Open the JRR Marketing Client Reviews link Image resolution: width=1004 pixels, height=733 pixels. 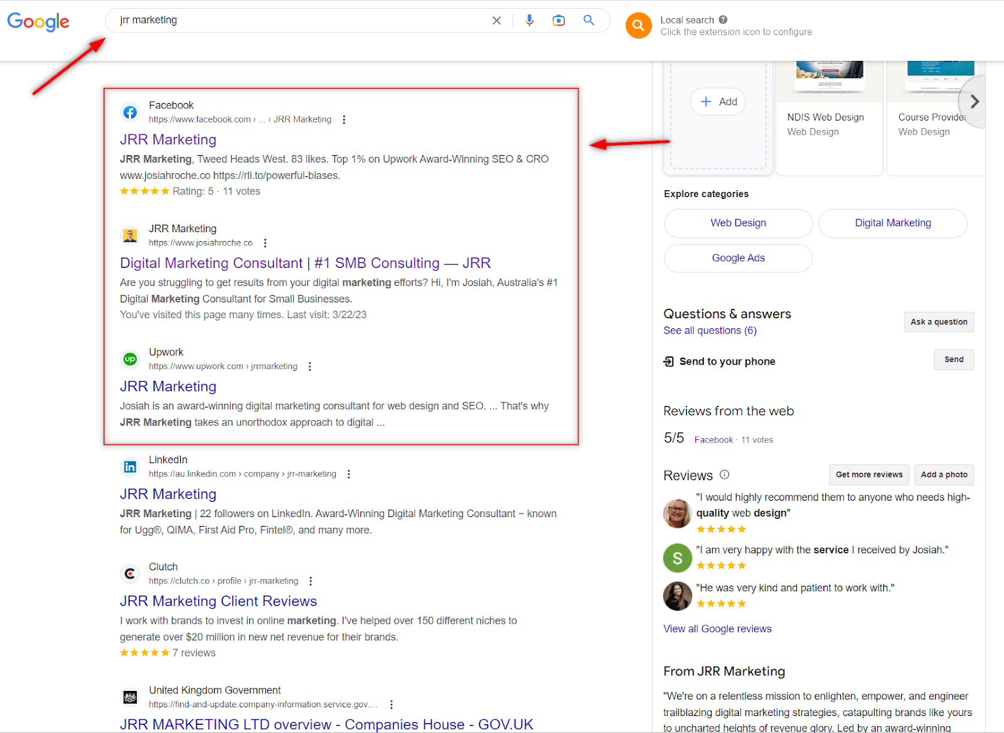point(218,601)
